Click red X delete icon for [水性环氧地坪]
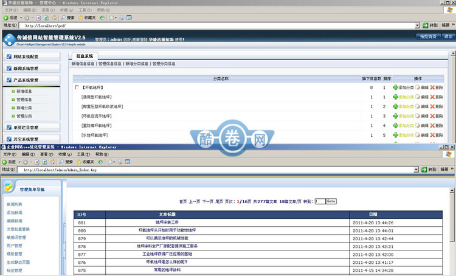 (432, 134)
